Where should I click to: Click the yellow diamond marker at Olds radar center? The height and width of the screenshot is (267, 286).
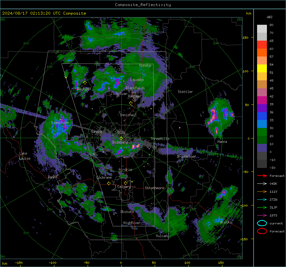pyautogui.click(x=121, y=138)
